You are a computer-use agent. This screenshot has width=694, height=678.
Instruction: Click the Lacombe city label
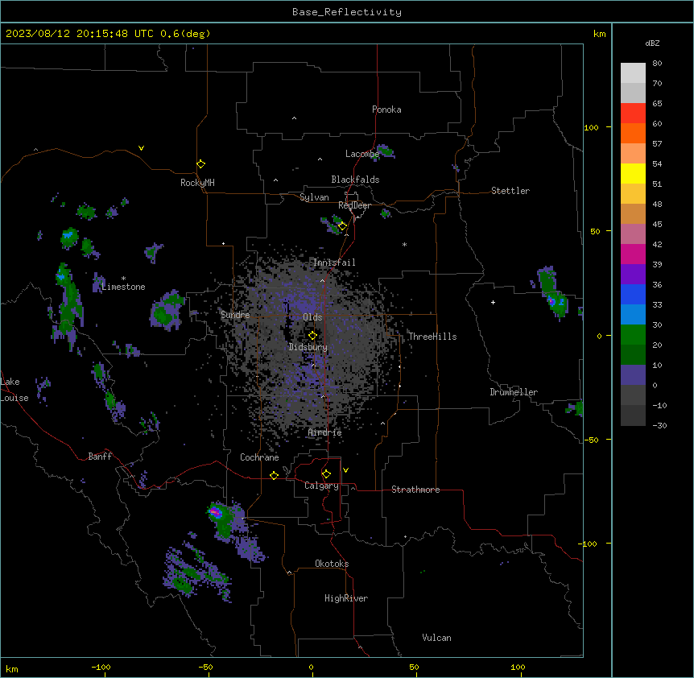coord(362,154)
